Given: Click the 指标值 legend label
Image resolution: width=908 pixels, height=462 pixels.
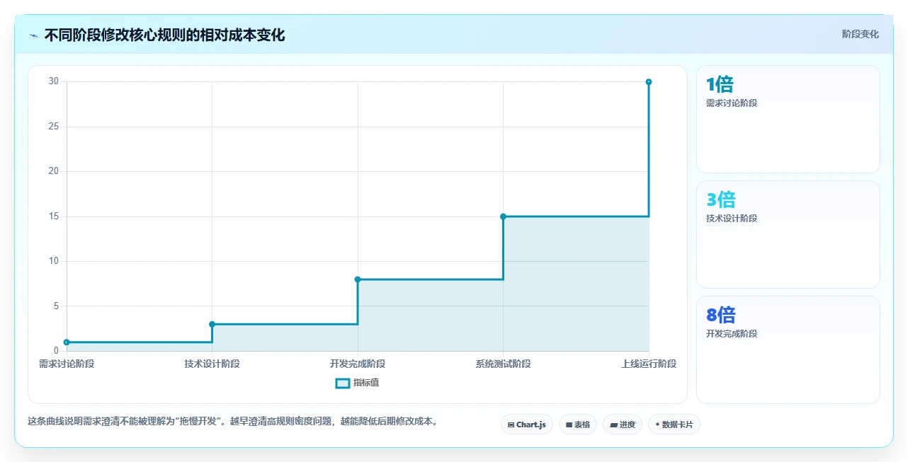Looking at the screenshot, I should (366, 383).
